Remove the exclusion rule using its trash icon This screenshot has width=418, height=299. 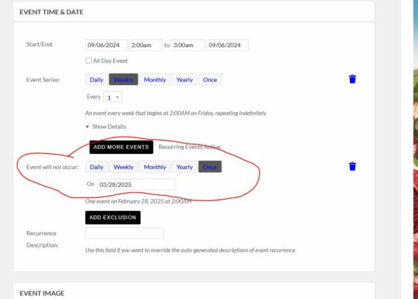click(x=352, y=166)
